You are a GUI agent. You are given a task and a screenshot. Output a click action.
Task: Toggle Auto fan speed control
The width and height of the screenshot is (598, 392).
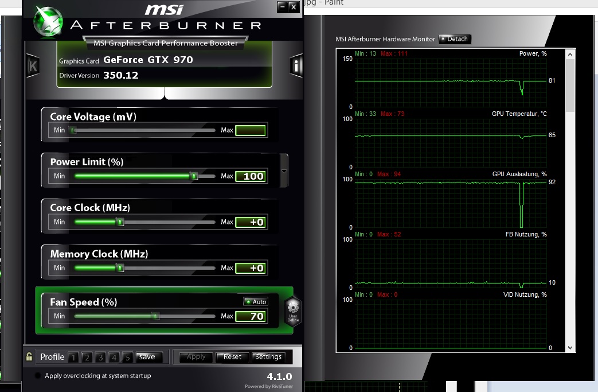tap(256, 301)
